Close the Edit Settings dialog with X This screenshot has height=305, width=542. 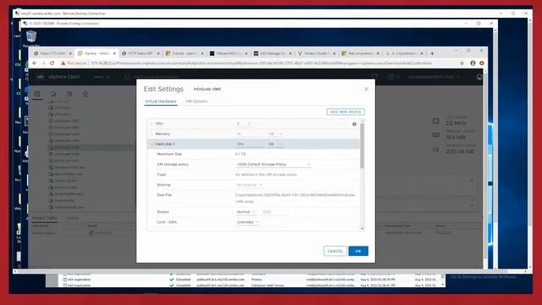366,89
